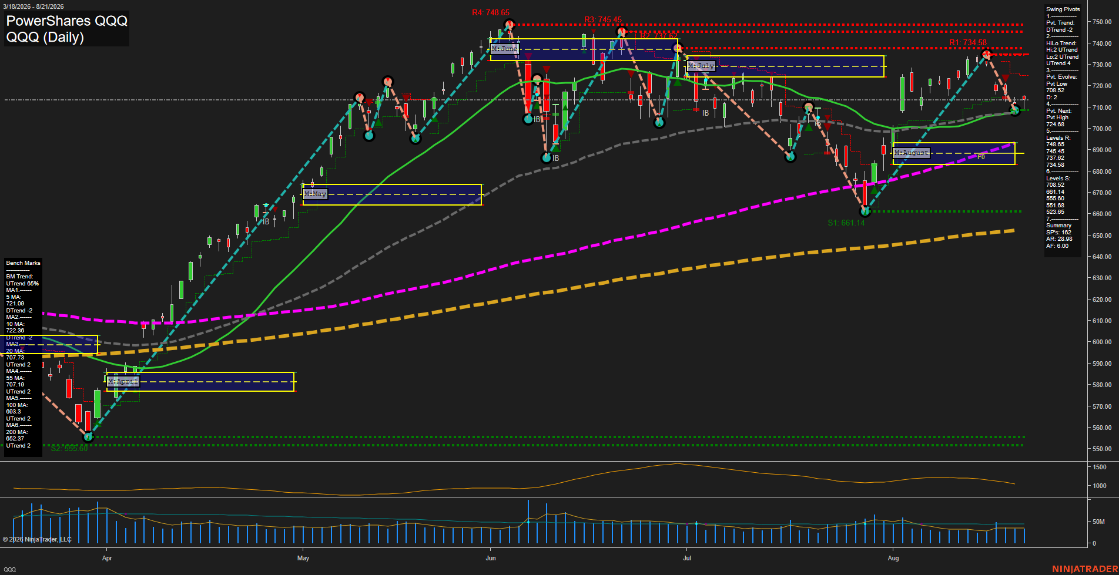Click the 55 MA: label in Bench Marks

15,378
